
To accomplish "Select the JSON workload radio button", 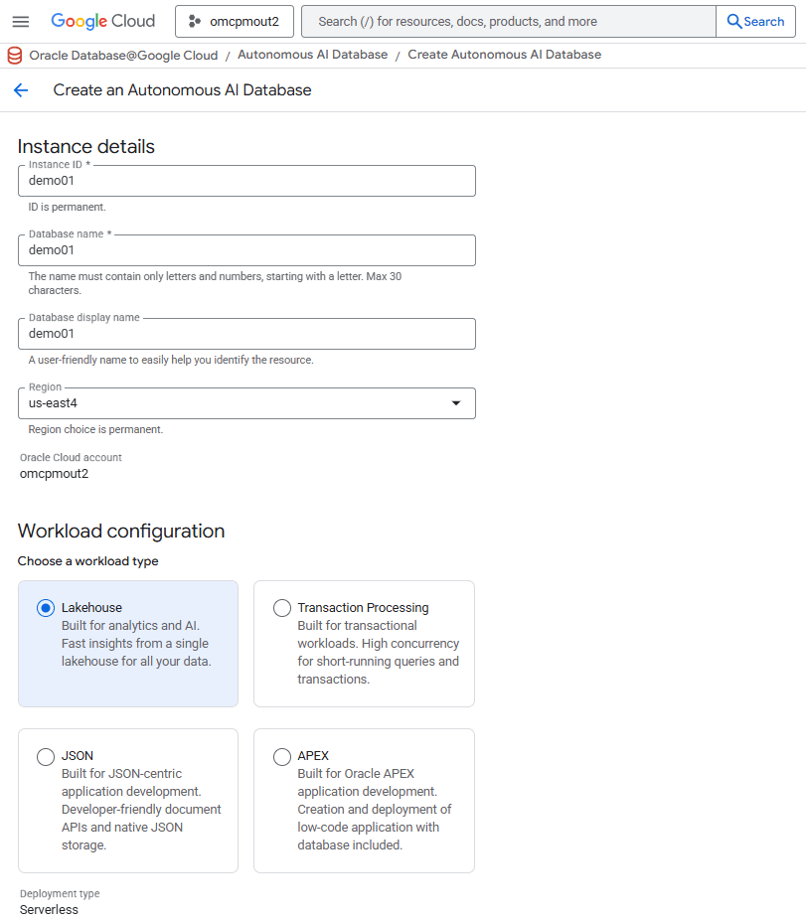I will [46, 757].
